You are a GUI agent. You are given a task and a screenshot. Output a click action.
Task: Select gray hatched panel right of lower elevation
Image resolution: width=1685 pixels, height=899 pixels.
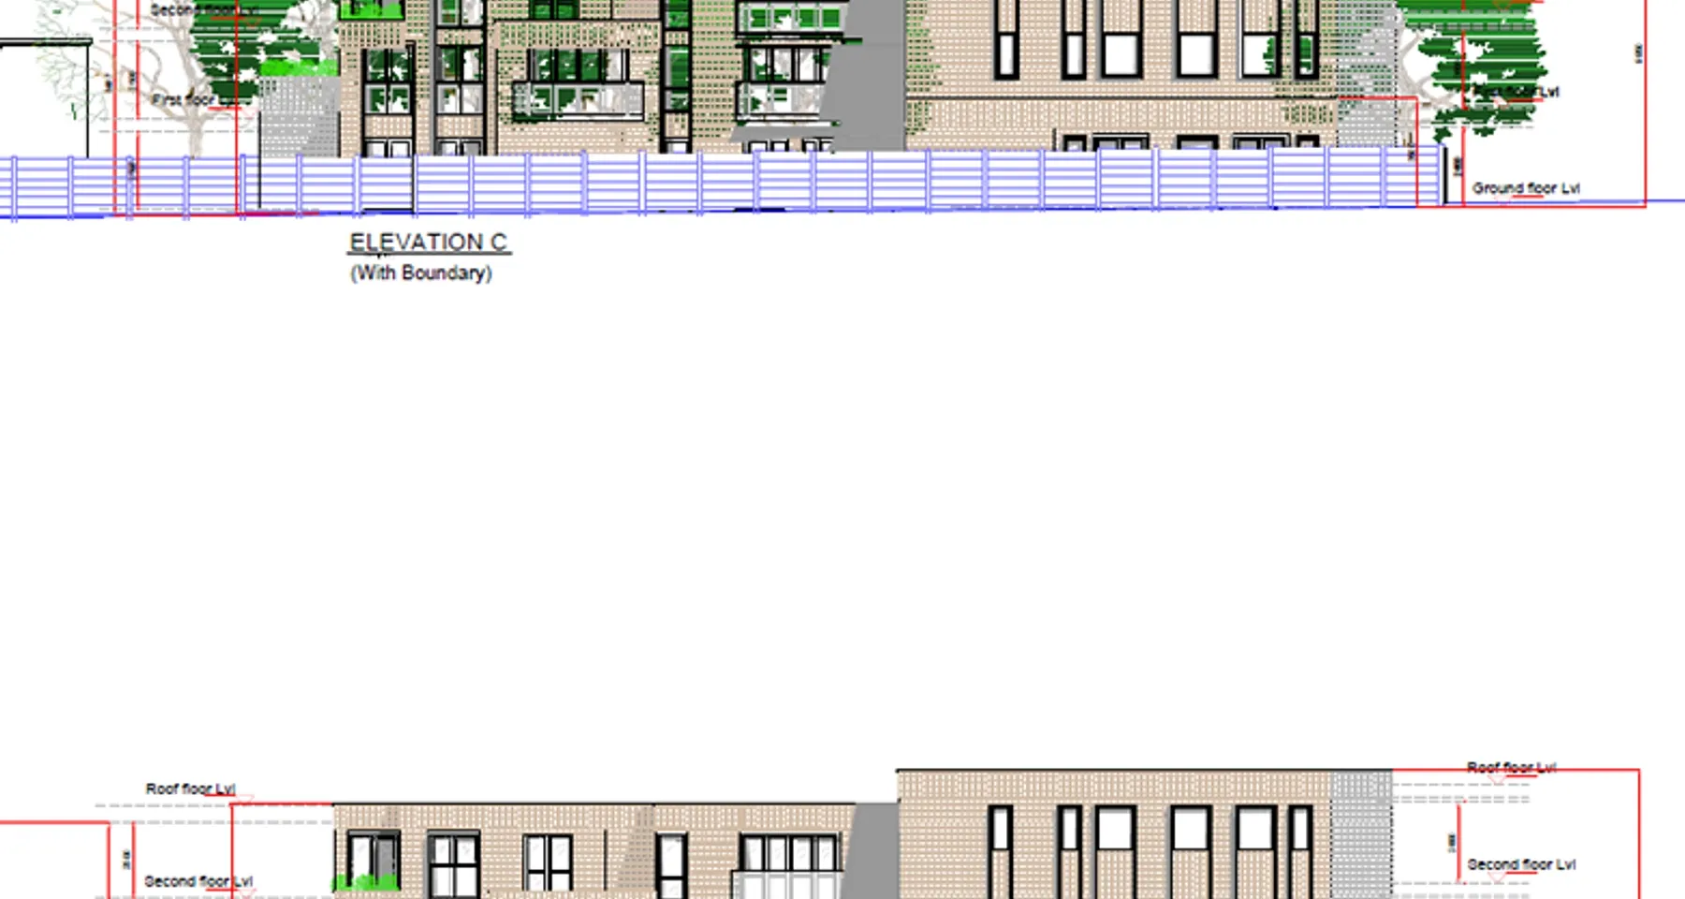tap(1361, 833)
